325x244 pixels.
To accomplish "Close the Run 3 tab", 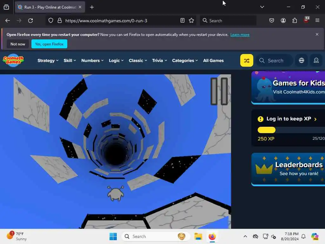I will (x=80, y=7).
